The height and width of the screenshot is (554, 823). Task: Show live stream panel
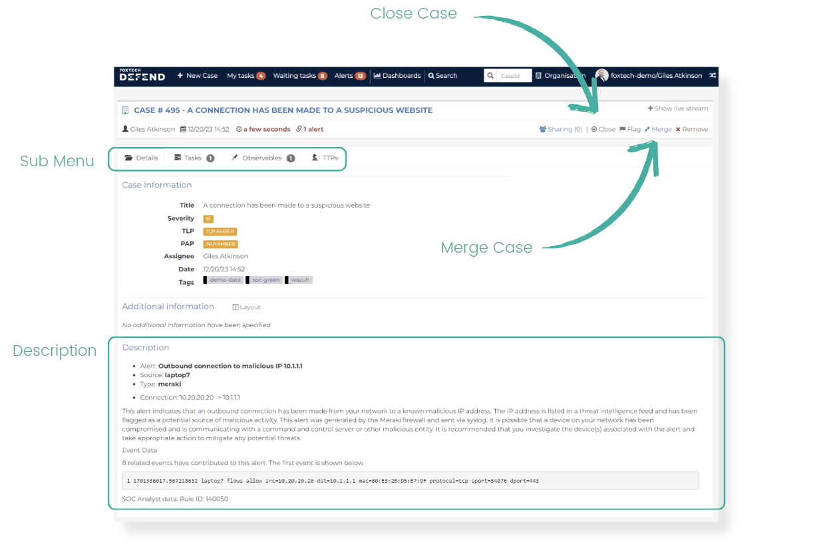point(677,108)
